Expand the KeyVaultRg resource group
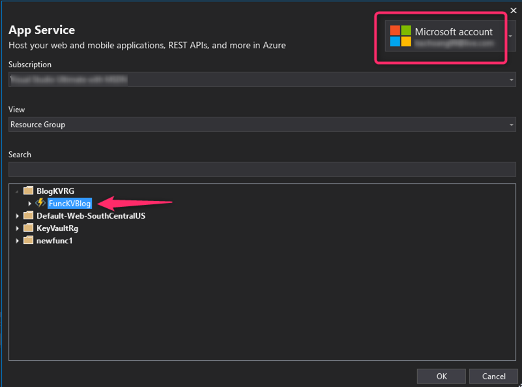This screenshot has width=522, height=387. pyautogui.click(x=17, y=228)
